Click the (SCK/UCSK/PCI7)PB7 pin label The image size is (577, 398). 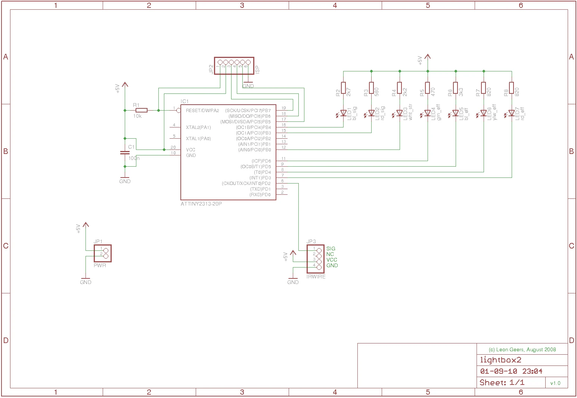(248, 111)
